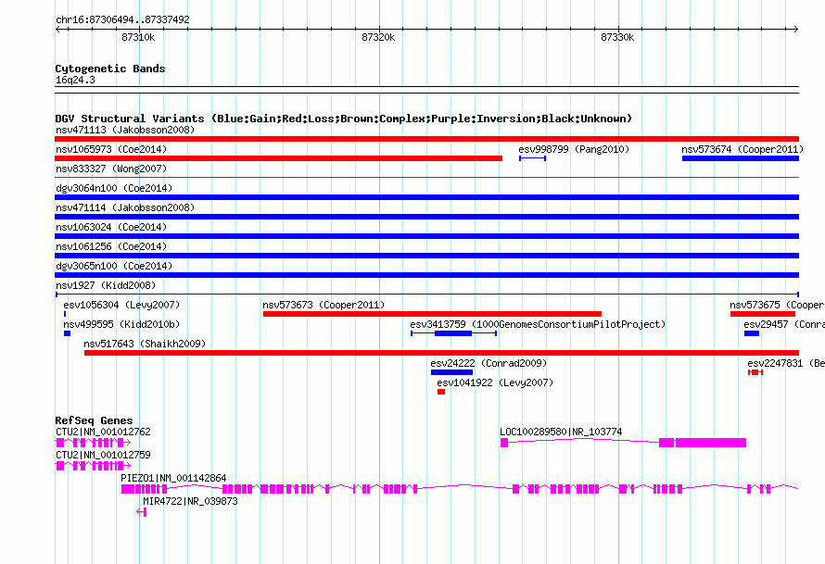
Task: Click the right arrow of the ruler
Action: pyautogui.click(x=795, y=29)
